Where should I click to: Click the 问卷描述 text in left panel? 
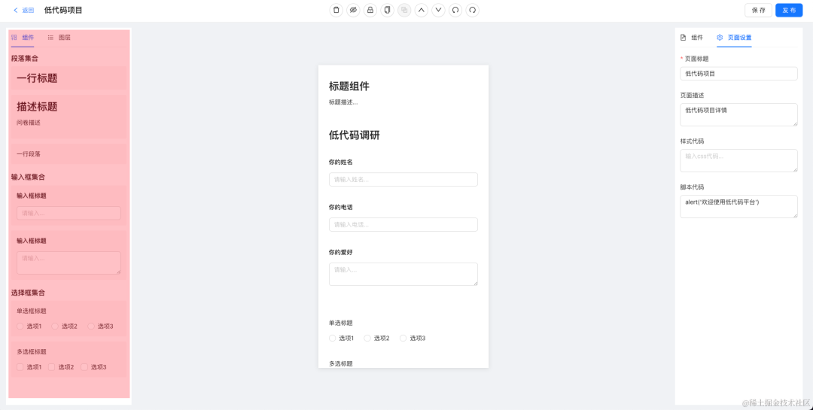click(x=29, y=123)
